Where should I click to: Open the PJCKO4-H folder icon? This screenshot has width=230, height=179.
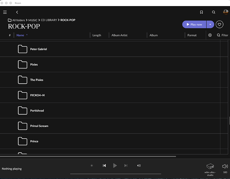23,95
